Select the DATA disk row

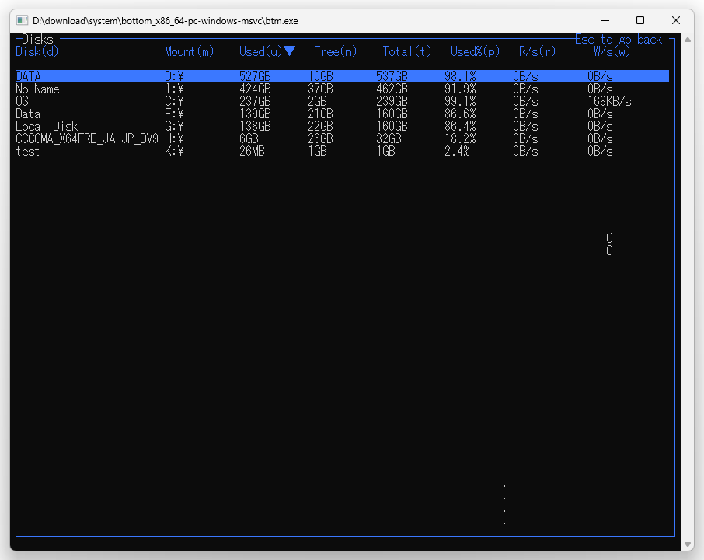[x=342, y=76]
